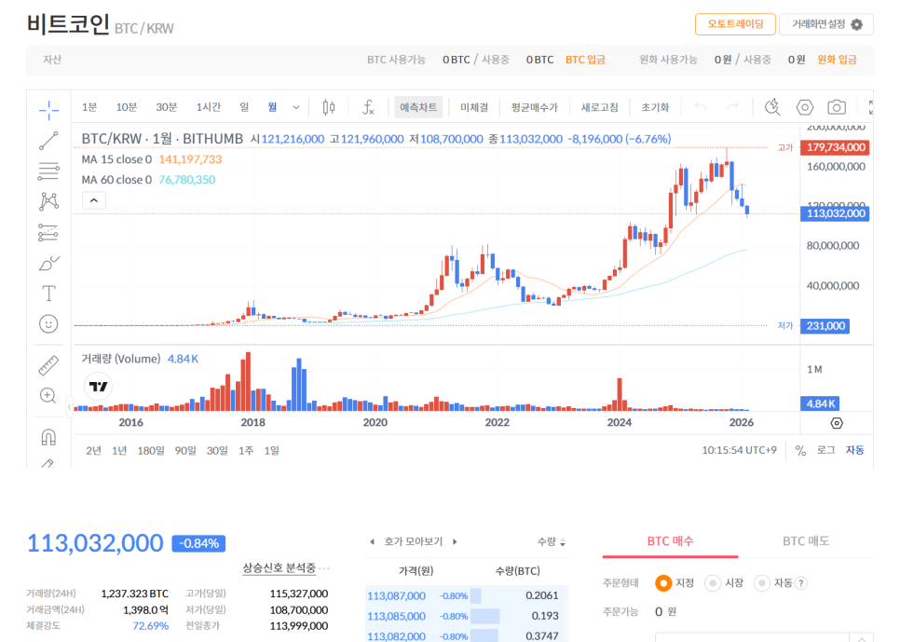The height and width of the screenshot is (642, 900).
Task: Take a chart snapshot with camera icon
Action: pyautogui.click(x=837, y=107)
